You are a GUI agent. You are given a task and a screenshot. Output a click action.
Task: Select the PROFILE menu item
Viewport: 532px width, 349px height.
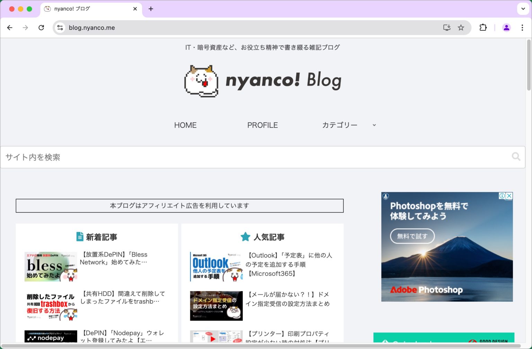(x=263, y=125)
